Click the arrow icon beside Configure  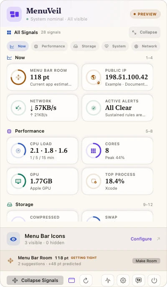(158, 239)
